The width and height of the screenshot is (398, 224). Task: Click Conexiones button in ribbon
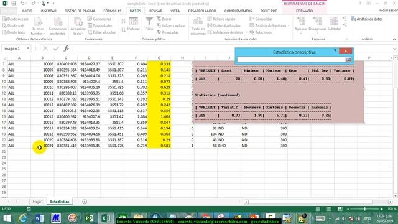(x=99, y=19)
